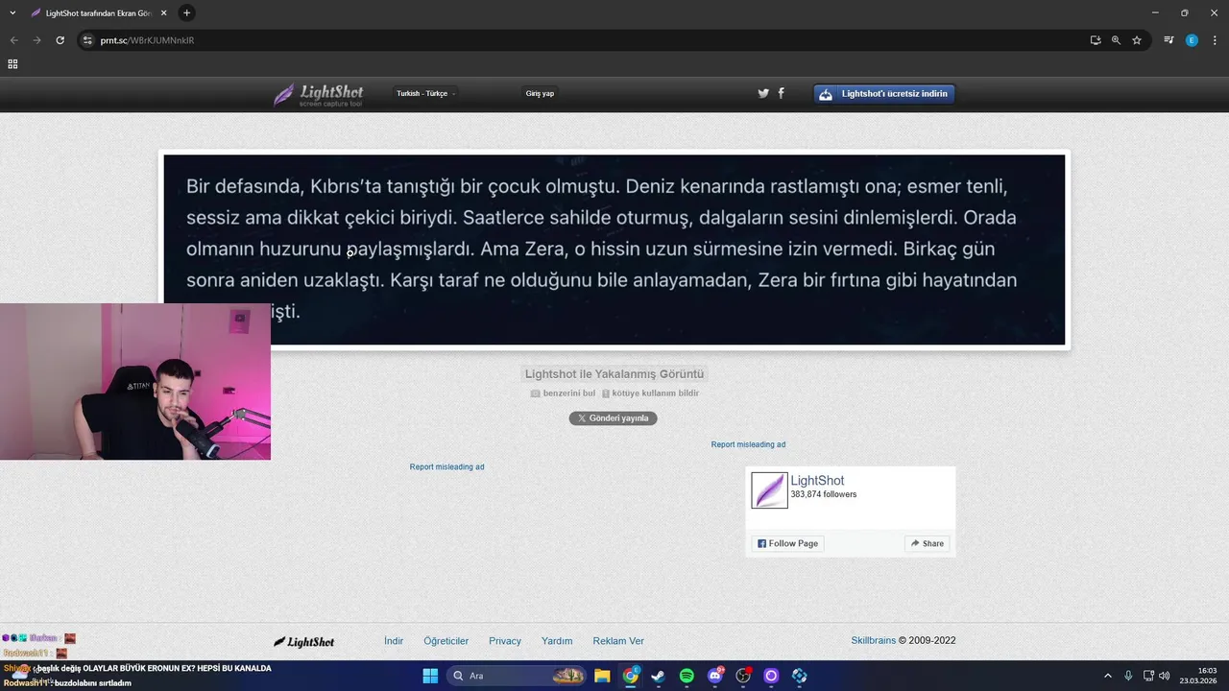The height and width of the screenshot is (691, 1229).
Task: Click the microphone tray icon
Action: point(1128,676)
